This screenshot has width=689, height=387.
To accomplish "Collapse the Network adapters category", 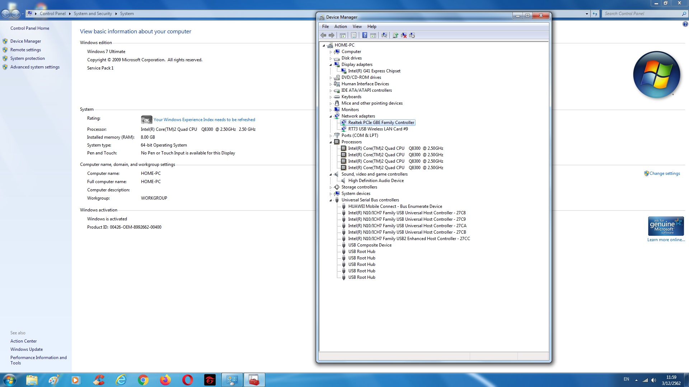I will (331, 116).
